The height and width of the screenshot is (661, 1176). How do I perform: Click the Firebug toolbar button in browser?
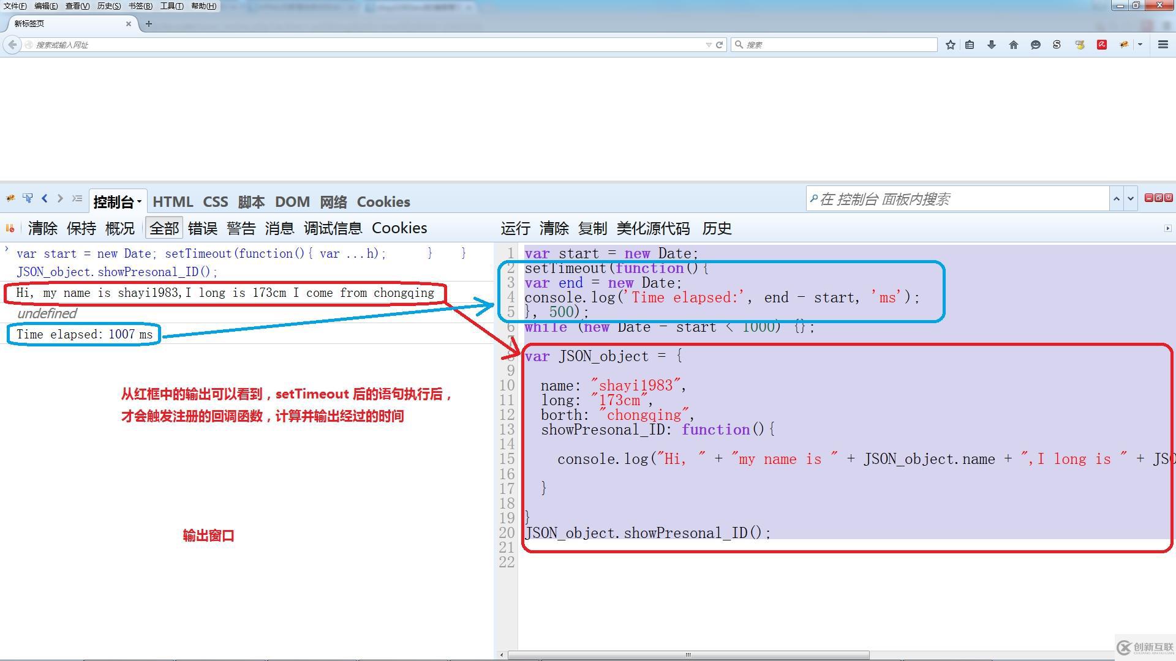click(1124, 45)
